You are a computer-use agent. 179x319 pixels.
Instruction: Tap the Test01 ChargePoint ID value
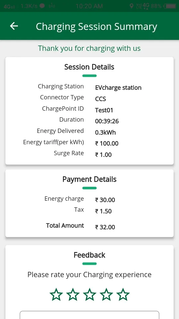[x=104, y=110]
